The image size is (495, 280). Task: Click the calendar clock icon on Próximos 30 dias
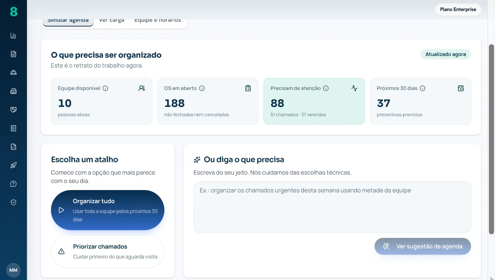[461, 88]
